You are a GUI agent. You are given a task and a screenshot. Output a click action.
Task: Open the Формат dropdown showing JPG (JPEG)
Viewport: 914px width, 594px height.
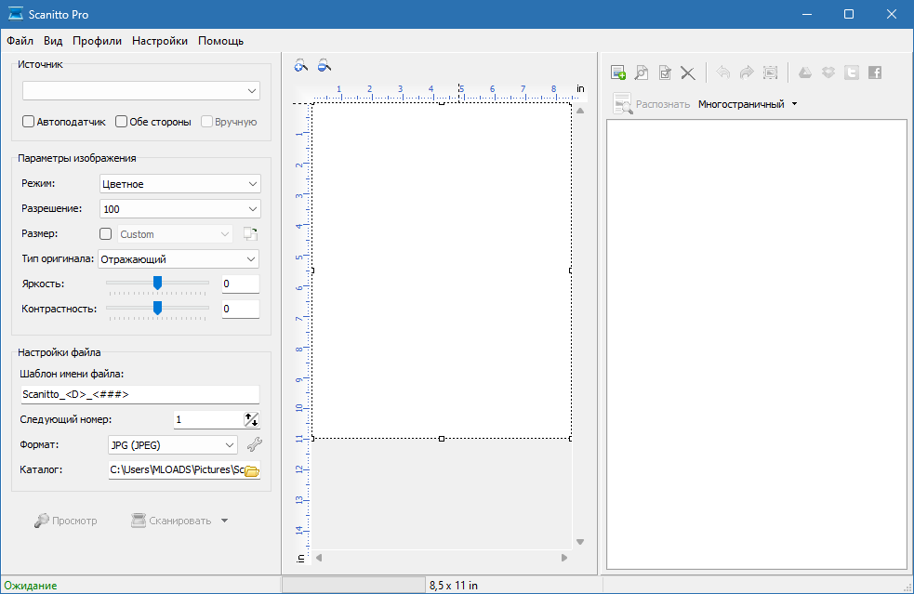pos(173,444)
